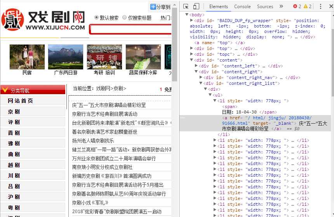Collapse the ul node in DOM tree
Viewport: 334px width, 217px height.
coord(210,95)
